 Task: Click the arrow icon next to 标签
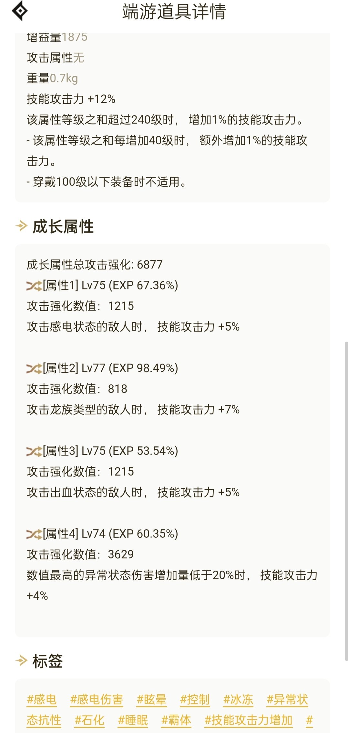coord(22,660)
